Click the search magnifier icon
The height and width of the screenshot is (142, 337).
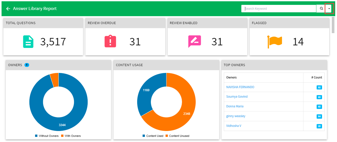coord(321,8)
